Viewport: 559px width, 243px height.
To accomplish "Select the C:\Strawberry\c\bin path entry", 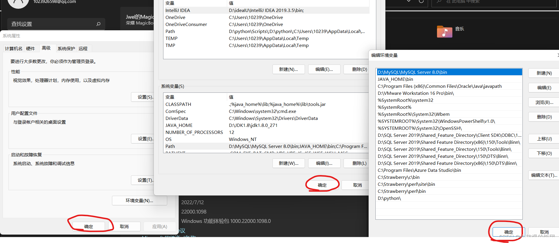I will [x=449, y=177].
